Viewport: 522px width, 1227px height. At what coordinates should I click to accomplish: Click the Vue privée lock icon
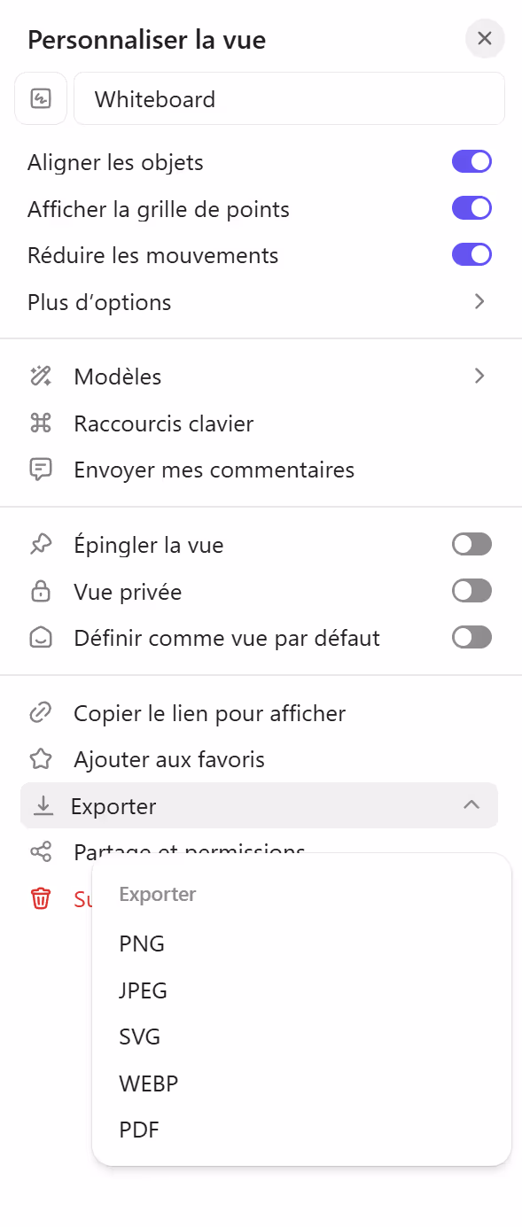(x=40, y=591)
